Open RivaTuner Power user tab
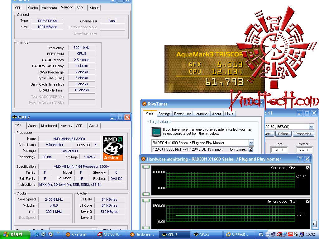The width and height of the screenshot is (319, 239). click(x=182, y=114)
